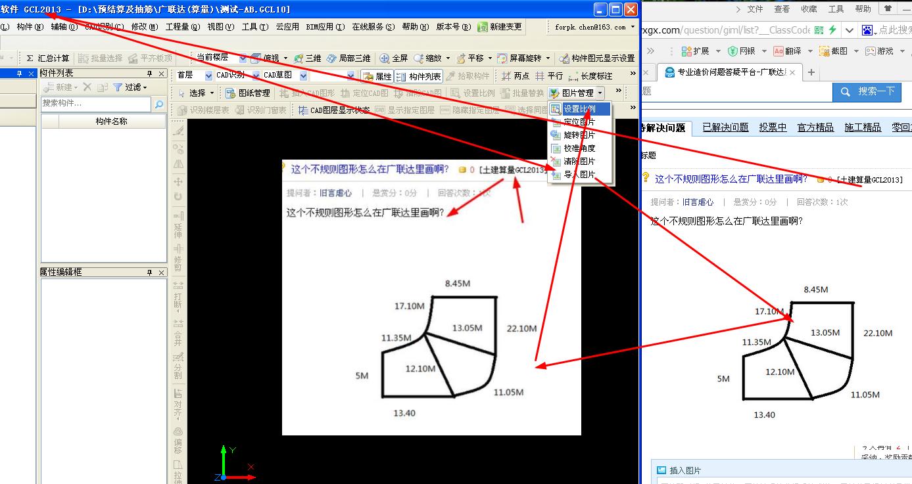This screenshot has width=912, height=484.
Task: Toggle the pin on 构件列表 panel
Action: [150, 74]
